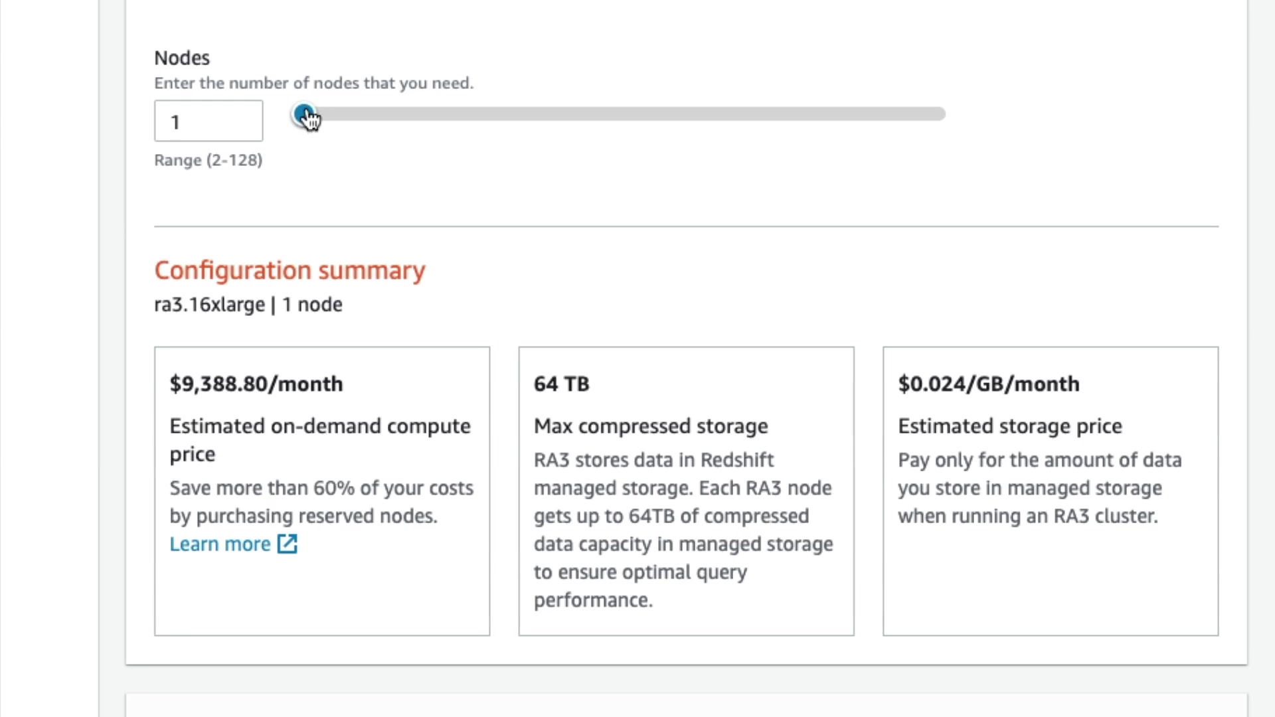Click the far right end of Nodes slider track
This screenshot has height=717, width=1275.
pos(942,114)
